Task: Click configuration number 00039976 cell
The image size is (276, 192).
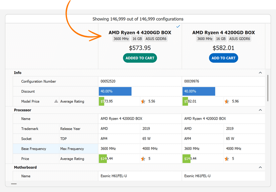Action: pos(224,81)
